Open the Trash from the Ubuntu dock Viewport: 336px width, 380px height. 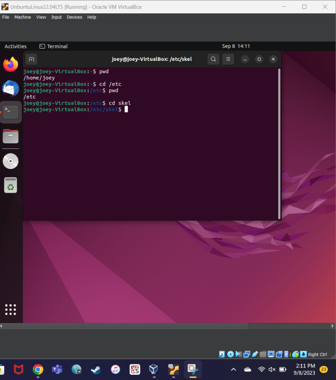tap(10, 186)
